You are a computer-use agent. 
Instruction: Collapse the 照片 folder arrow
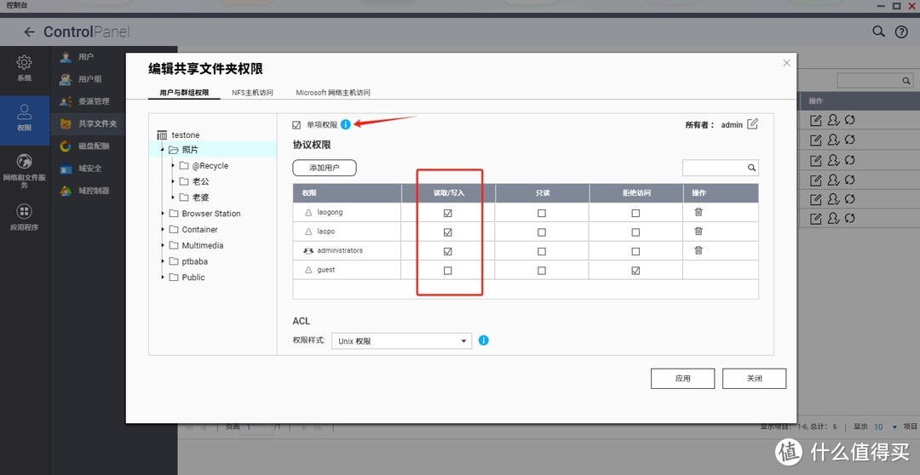pyautogui.click(x=162, y=150)
